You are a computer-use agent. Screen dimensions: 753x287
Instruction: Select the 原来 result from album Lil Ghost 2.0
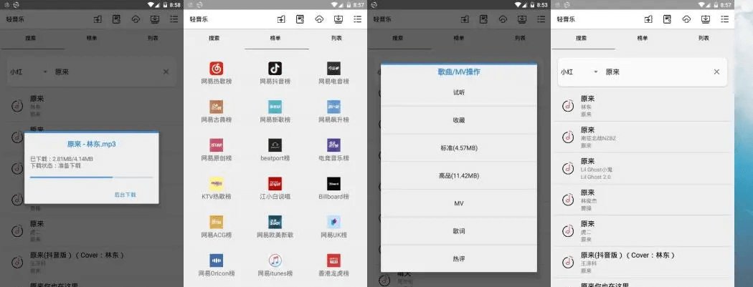(643, 168)
